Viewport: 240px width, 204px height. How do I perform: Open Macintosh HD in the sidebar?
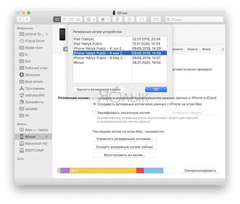tap(33, 143)
